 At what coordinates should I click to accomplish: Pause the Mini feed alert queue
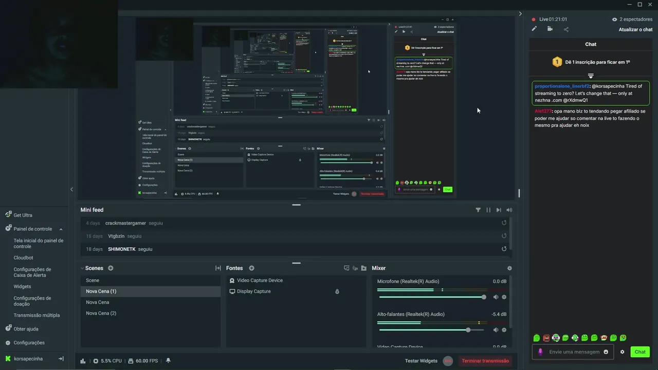[488, 210]
